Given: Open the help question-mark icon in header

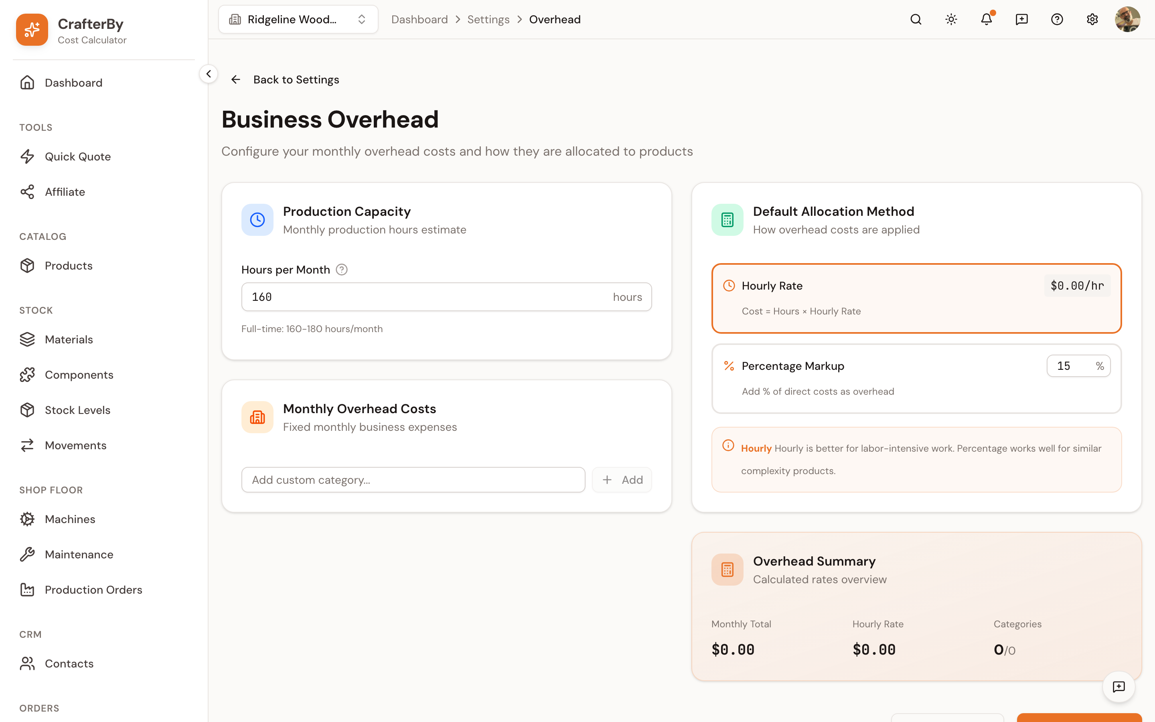Looking at the screenshot, I should pos(1057,20).
